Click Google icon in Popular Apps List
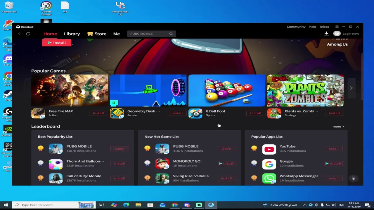The width and height of the screenshot is (374, 210). click(x=269, y=164)
